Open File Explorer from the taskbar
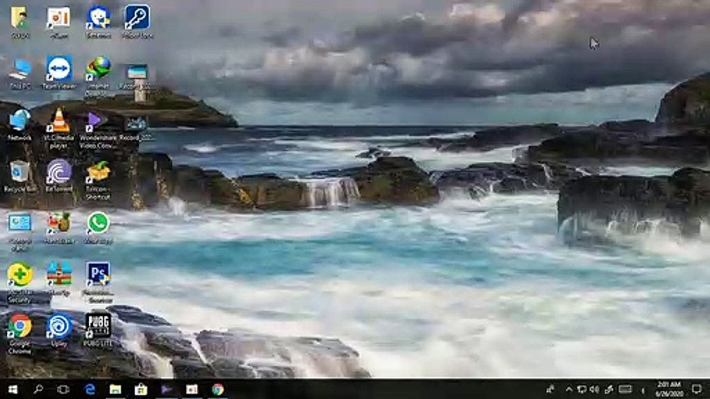Viewport: 710px width, 399px height. tap(115, 389)
